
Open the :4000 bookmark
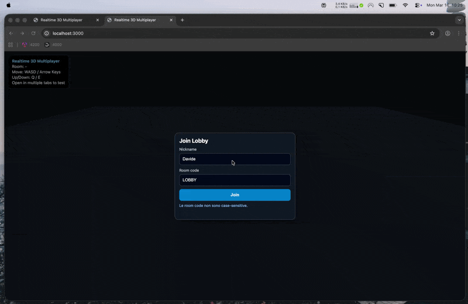[53, 44]
